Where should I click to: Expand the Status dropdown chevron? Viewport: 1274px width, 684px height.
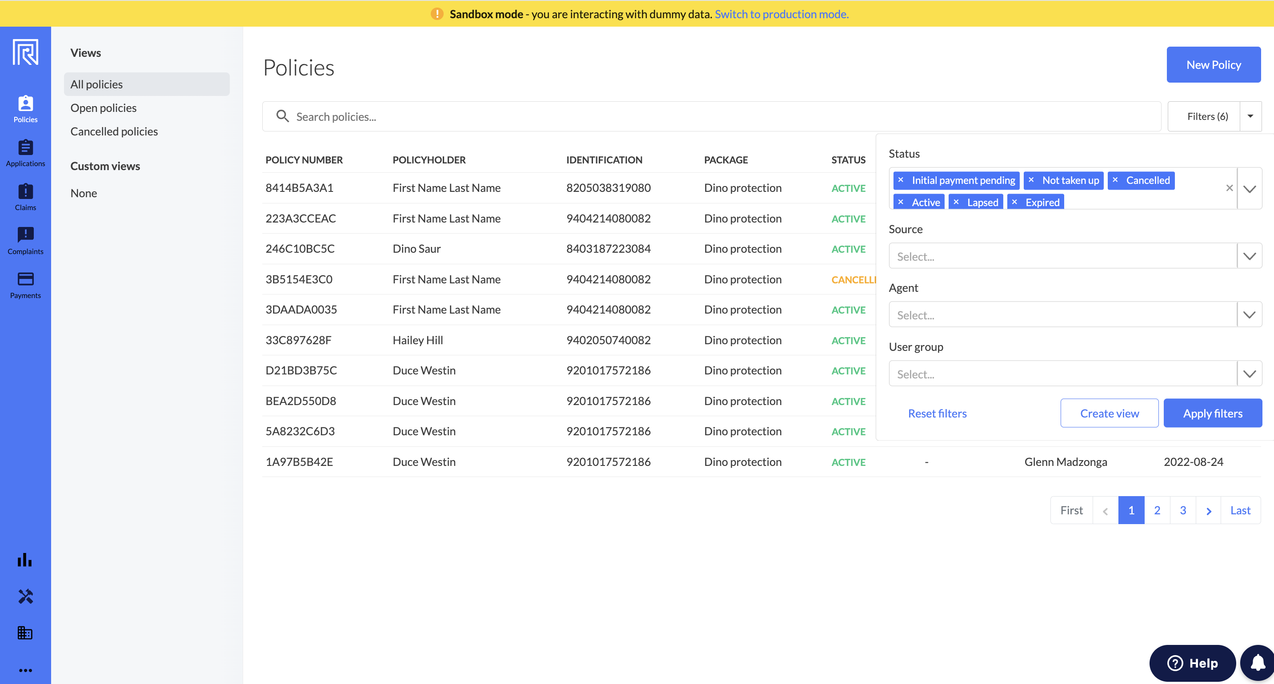click(1250, 189)
